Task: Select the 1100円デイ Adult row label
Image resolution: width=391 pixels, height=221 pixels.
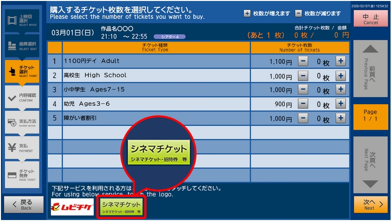Action: (92, 61)
